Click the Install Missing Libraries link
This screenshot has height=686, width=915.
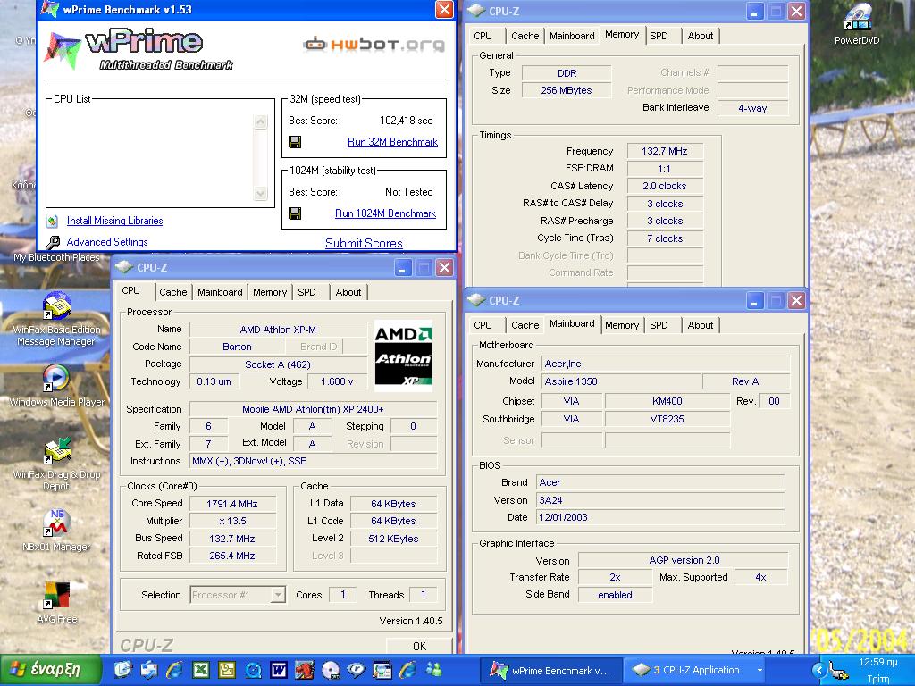114,221
